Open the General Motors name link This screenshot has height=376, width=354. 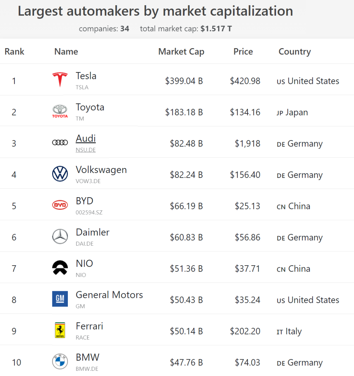point(109,295)
